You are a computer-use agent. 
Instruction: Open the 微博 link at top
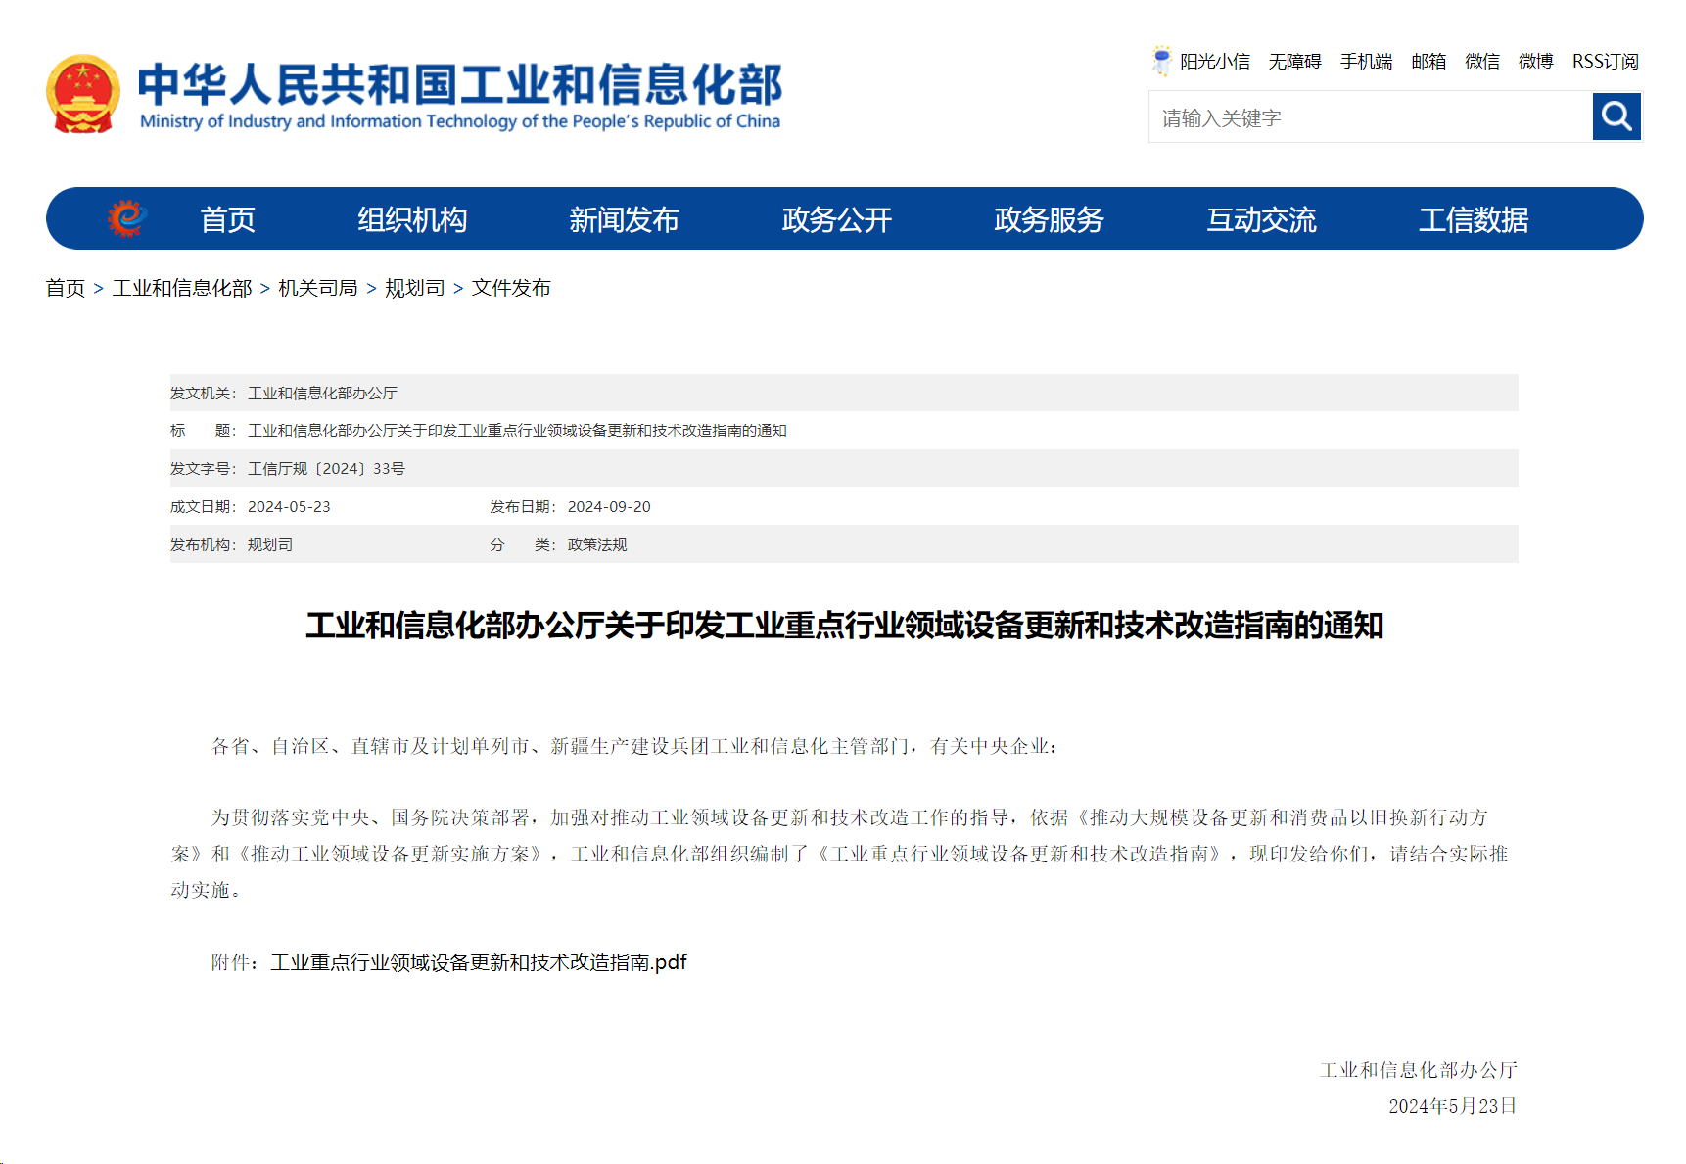point(1536,62)
